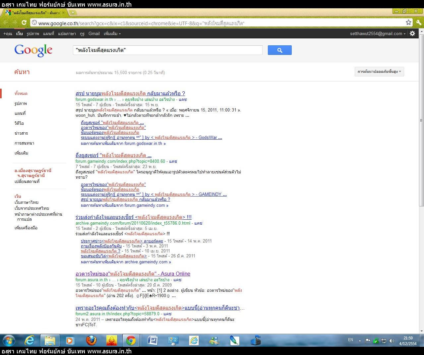Open the monitor settings taskbar icon
This screenshot has height=355, width=424.
point(173,340)
